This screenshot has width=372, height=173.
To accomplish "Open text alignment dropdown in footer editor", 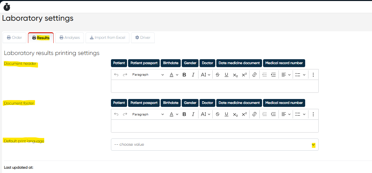I will [x=286, y=114].
